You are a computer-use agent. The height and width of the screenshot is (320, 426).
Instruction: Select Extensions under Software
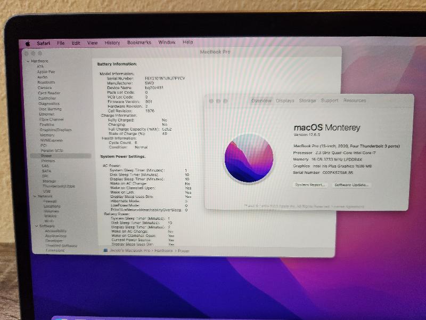click(55, 250)
